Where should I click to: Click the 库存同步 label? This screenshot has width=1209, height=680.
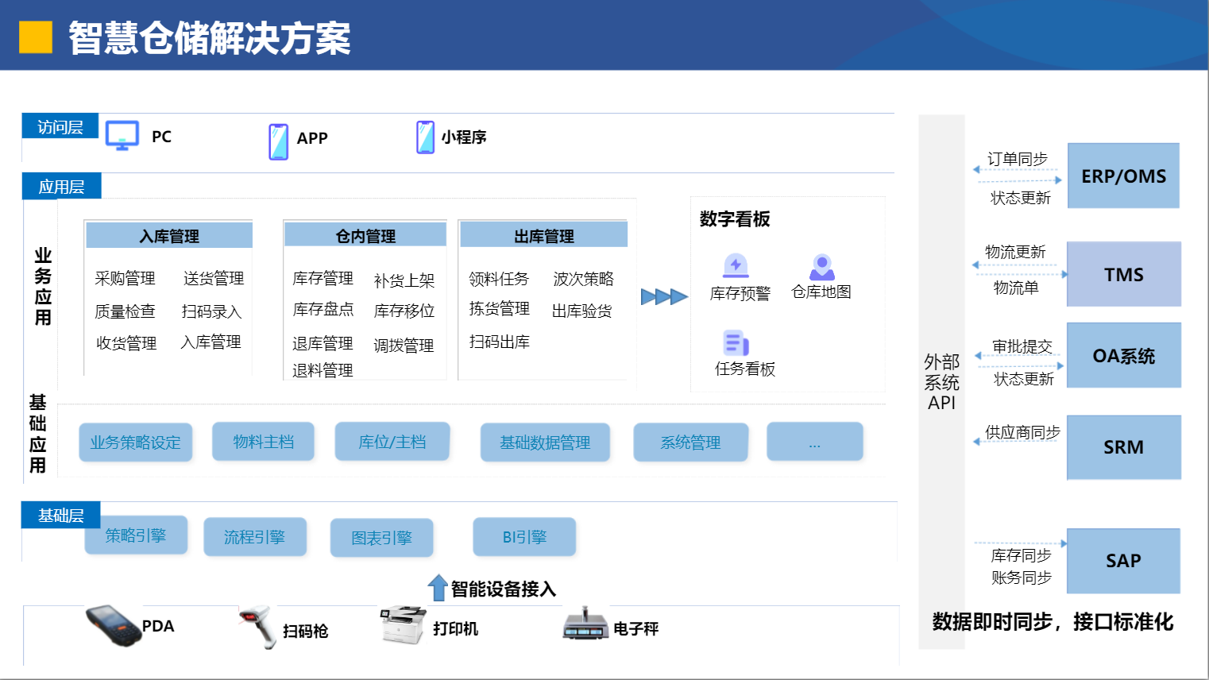click(x=1021, y=555)
